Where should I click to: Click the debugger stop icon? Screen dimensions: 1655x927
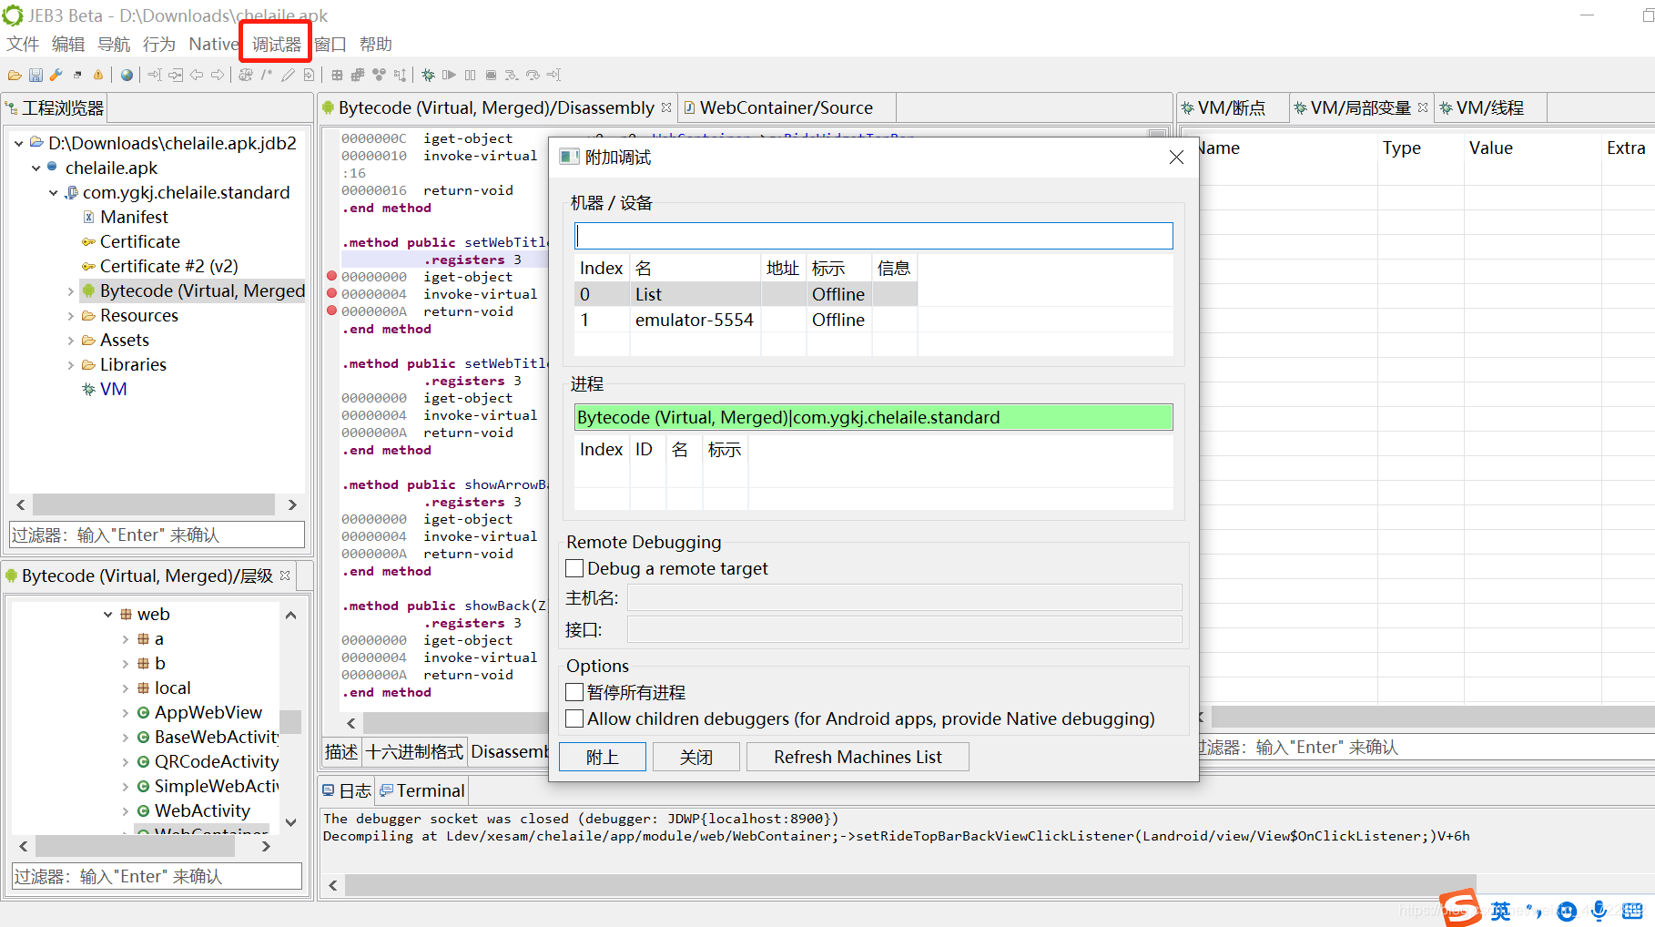[491, 75]
